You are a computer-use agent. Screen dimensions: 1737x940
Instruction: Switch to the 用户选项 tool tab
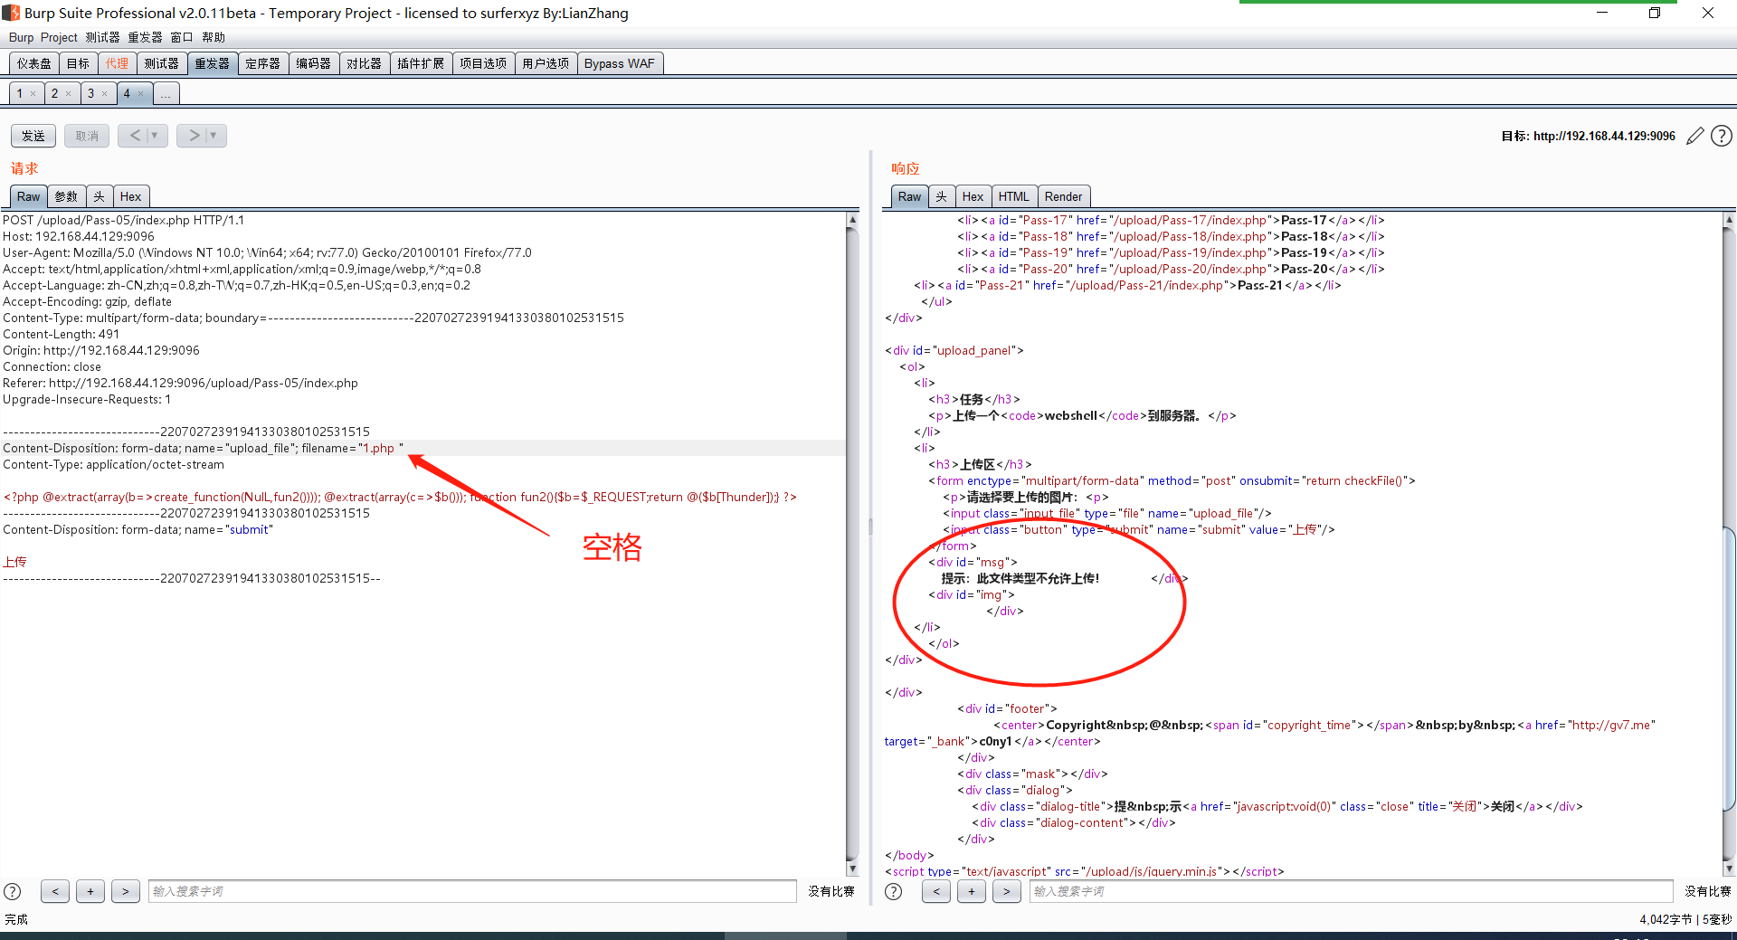(546, 63)
